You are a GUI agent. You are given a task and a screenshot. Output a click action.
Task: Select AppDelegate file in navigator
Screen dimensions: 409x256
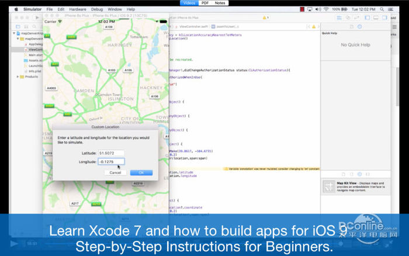[x=33, y=44]
